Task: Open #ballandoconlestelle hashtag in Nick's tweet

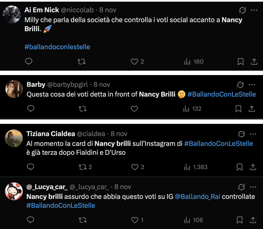Action: (x=57, y=47)
